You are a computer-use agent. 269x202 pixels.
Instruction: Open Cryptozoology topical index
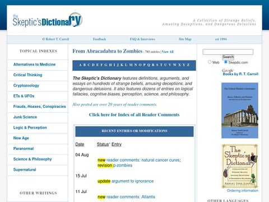point(26,85)
